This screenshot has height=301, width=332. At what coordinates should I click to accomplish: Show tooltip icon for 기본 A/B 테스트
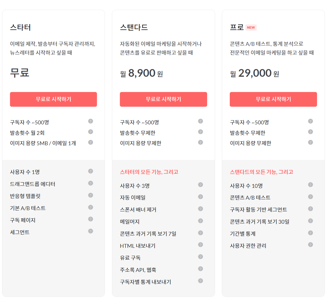click(x=90, y=207)
